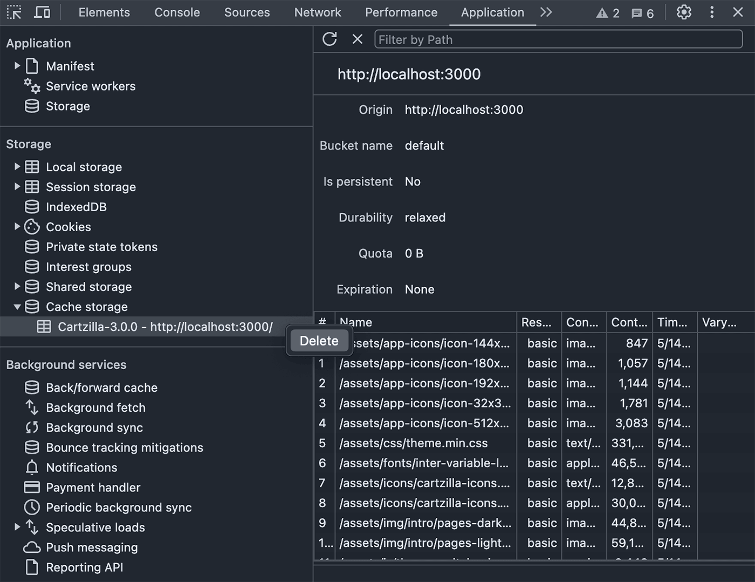Switch to the Network panel
755x582 pixels.
point(318,12)
